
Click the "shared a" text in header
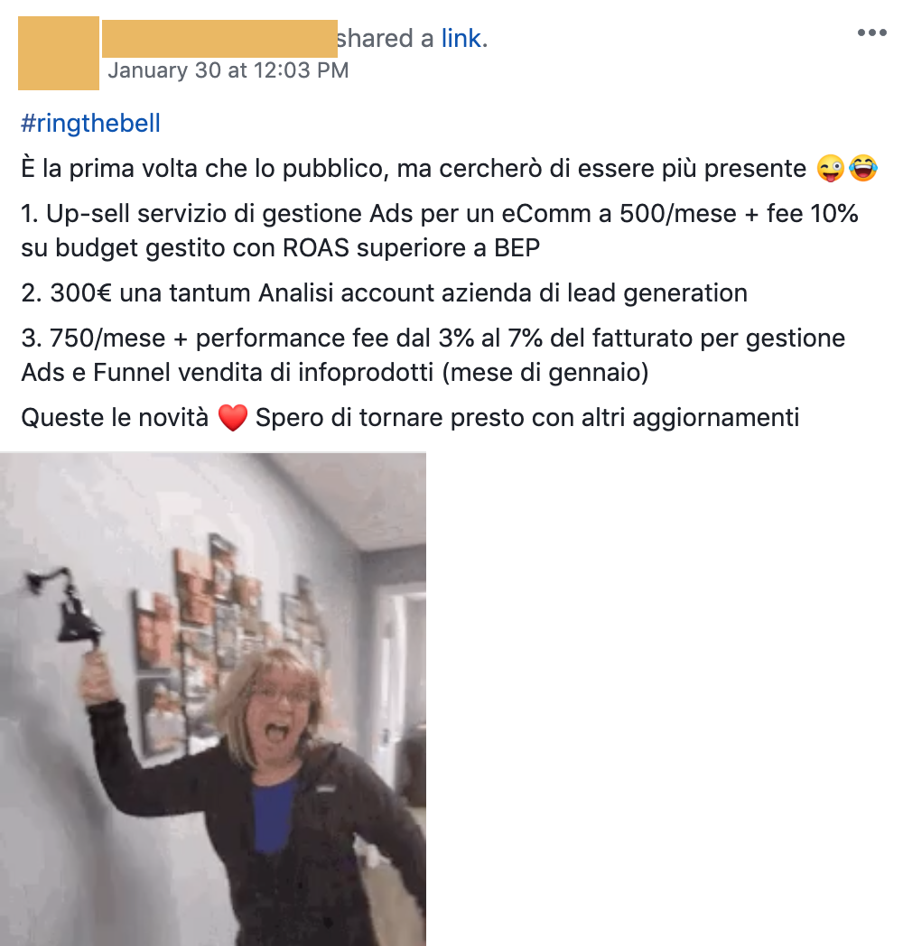click(385, 39)
